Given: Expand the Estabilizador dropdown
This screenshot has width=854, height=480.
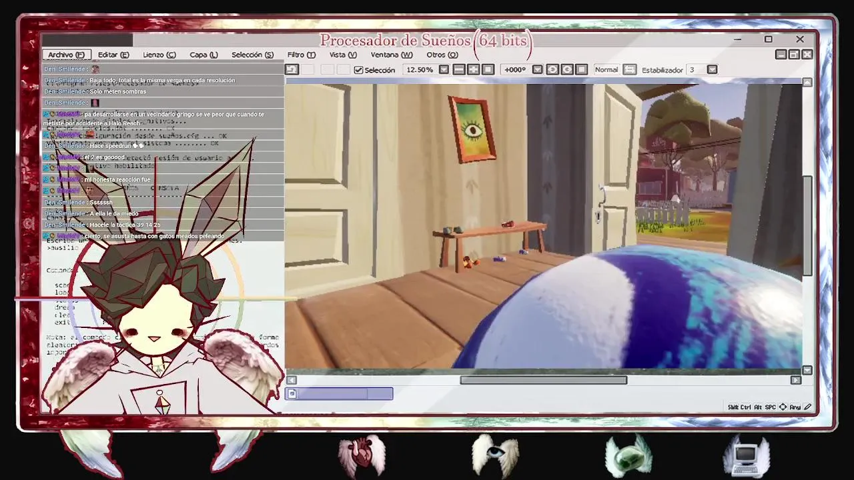Looking at the screenshot, I should pos(712,70).
